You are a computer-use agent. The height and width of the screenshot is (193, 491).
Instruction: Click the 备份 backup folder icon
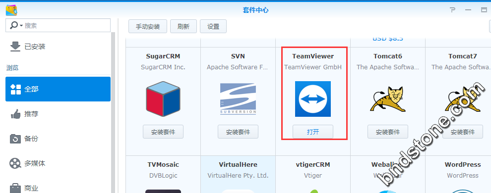pyautogui.click(x=15, y=139)
